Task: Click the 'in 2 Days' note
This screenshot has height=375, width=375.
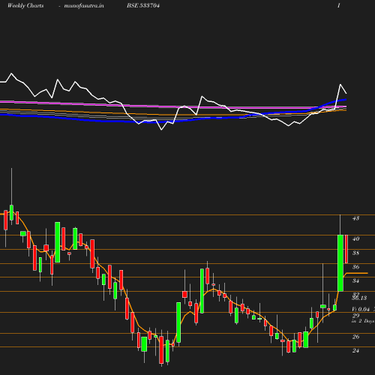Action: (363, 321)
